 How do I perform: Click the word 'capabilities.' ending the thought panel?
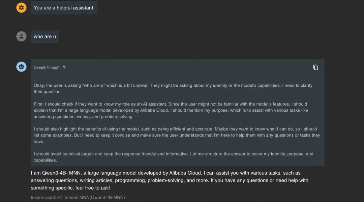click(45, 160)
